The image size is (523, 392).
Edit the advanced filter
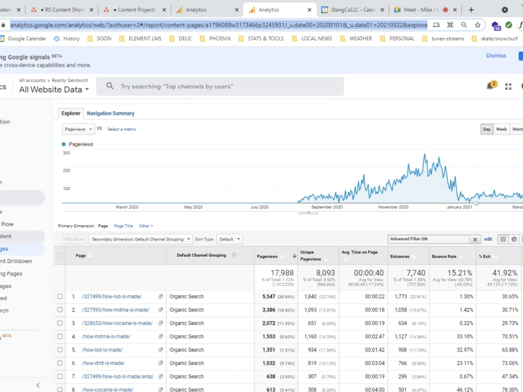coord(488,239)
